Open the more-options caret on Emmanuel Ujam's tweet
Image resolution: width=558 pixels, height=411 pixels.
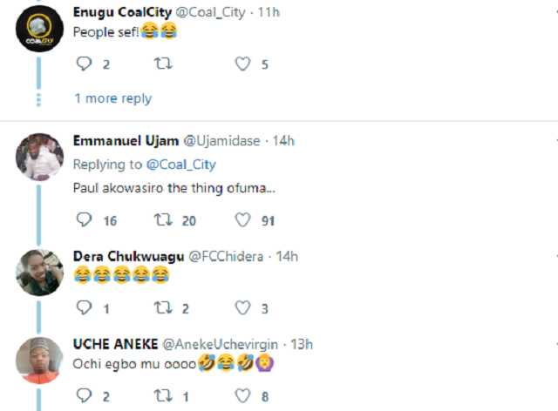(555, 141)
